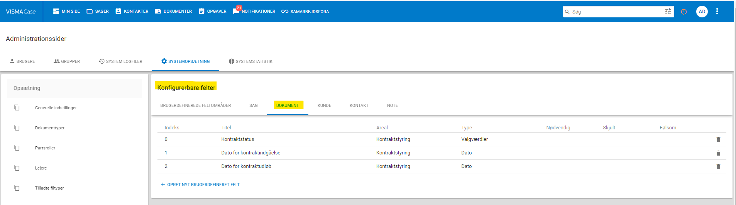
Task: Open Opgaver clipboard icon
Action: (x=201, y=11)
